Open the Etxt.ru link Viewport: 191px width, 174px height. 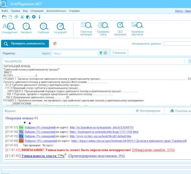pyautogui.click(x=183, y=11)
